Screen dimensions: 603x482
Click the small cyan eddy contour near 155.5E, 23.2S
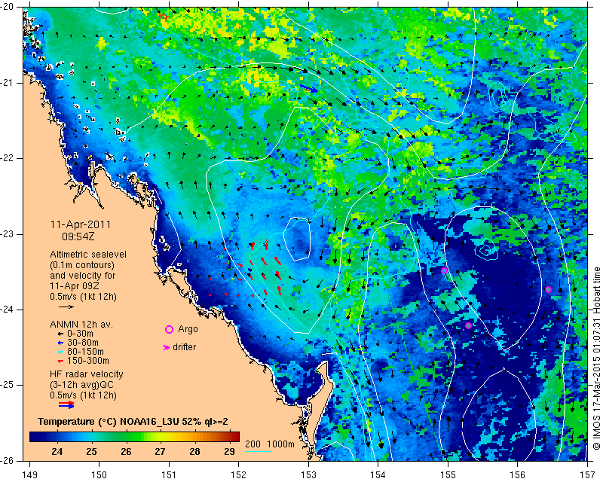tap(486, 250)
